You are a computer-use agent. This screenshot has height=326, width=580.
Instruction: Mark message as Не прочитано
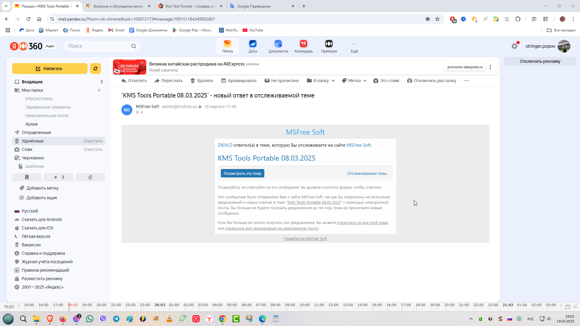(x=282, y=81)
